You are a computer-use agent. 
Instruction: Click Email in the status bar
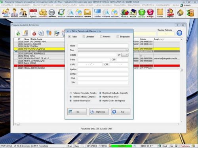(x=164, y=146)
